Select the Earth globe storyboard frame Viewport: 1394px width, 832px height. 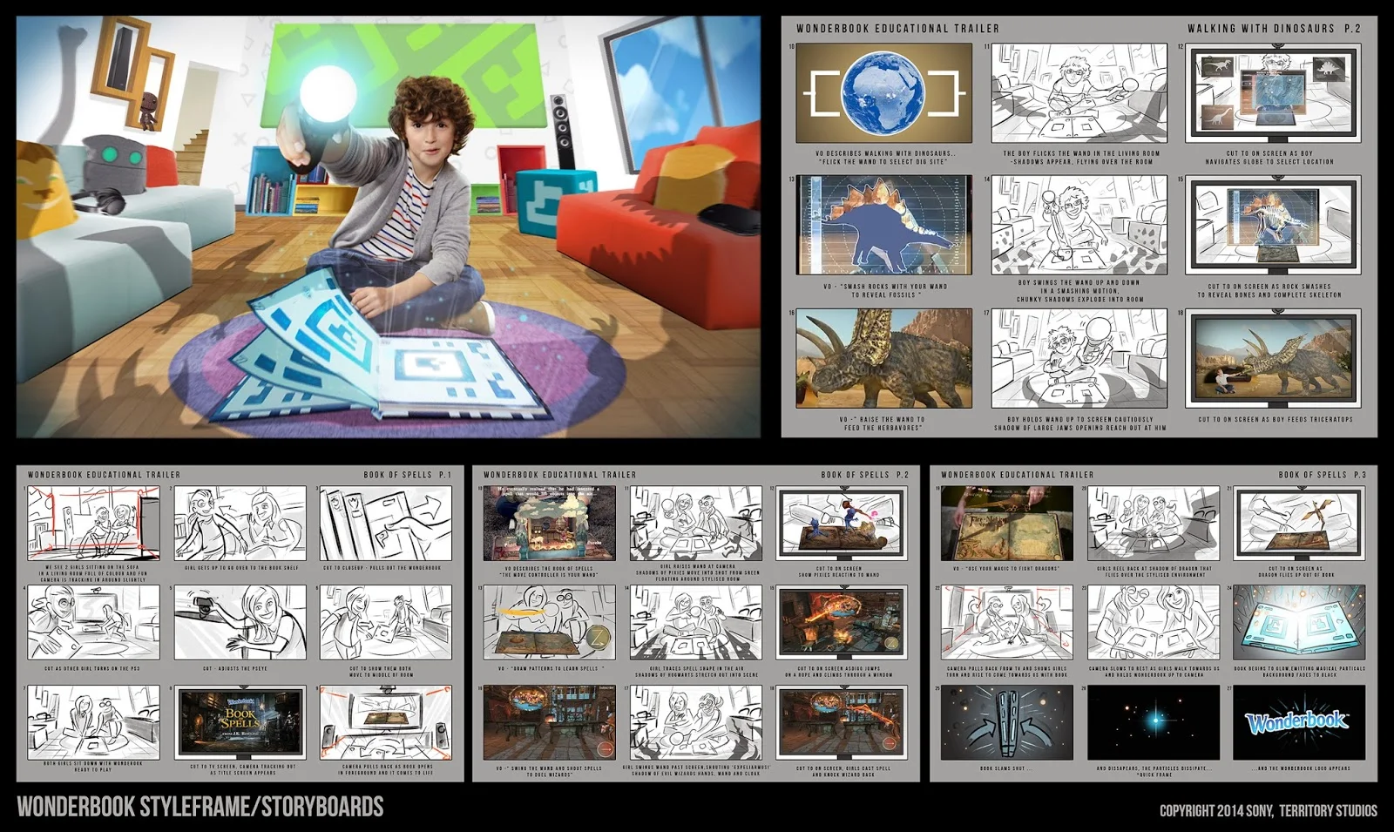883,92
